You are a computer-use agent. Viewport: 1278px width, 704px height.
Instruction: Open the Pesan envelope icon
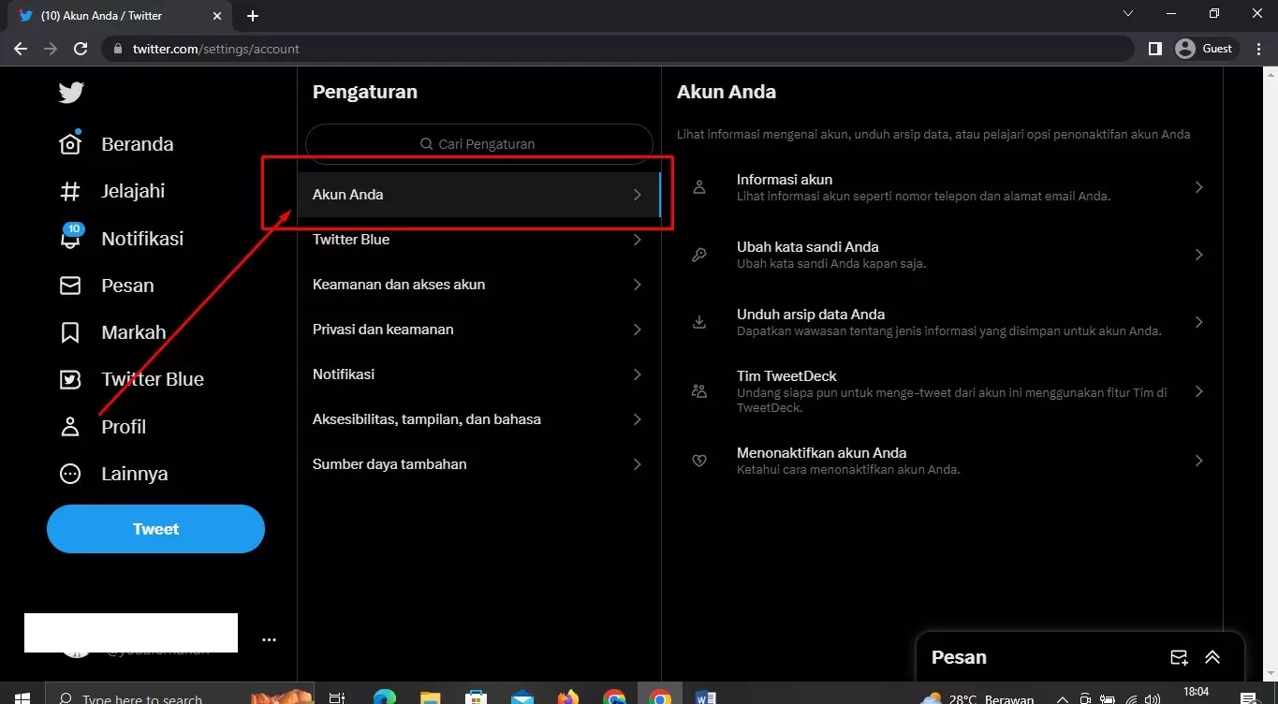[70, 286]
